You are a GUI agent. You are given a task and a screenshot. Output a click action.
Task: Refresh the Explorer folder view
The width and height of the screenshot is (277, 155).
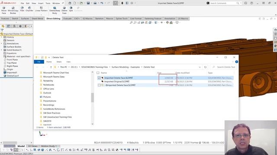pos(205,67)
